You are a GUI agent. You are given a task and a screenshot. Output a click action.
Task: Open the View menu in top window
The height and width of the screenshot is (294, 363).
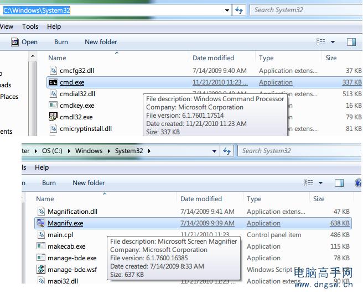(7, 27)
